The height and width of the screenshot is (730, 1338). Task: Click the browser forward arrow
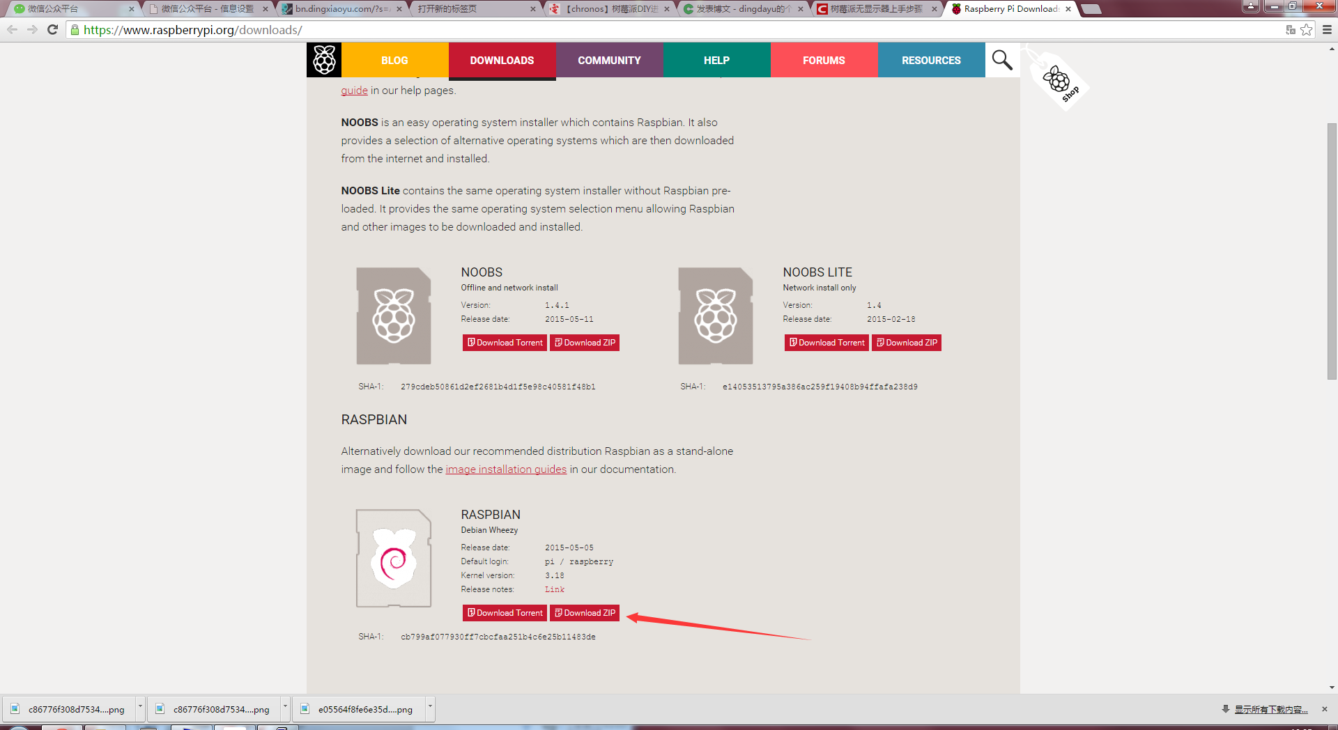(32, 29)
